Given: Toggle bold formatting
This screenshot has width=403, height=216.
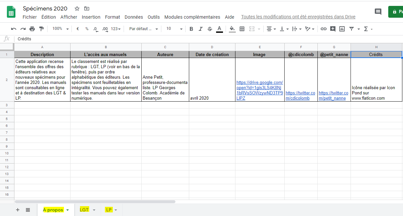Looking at the screenshot, I should (191, 29).
